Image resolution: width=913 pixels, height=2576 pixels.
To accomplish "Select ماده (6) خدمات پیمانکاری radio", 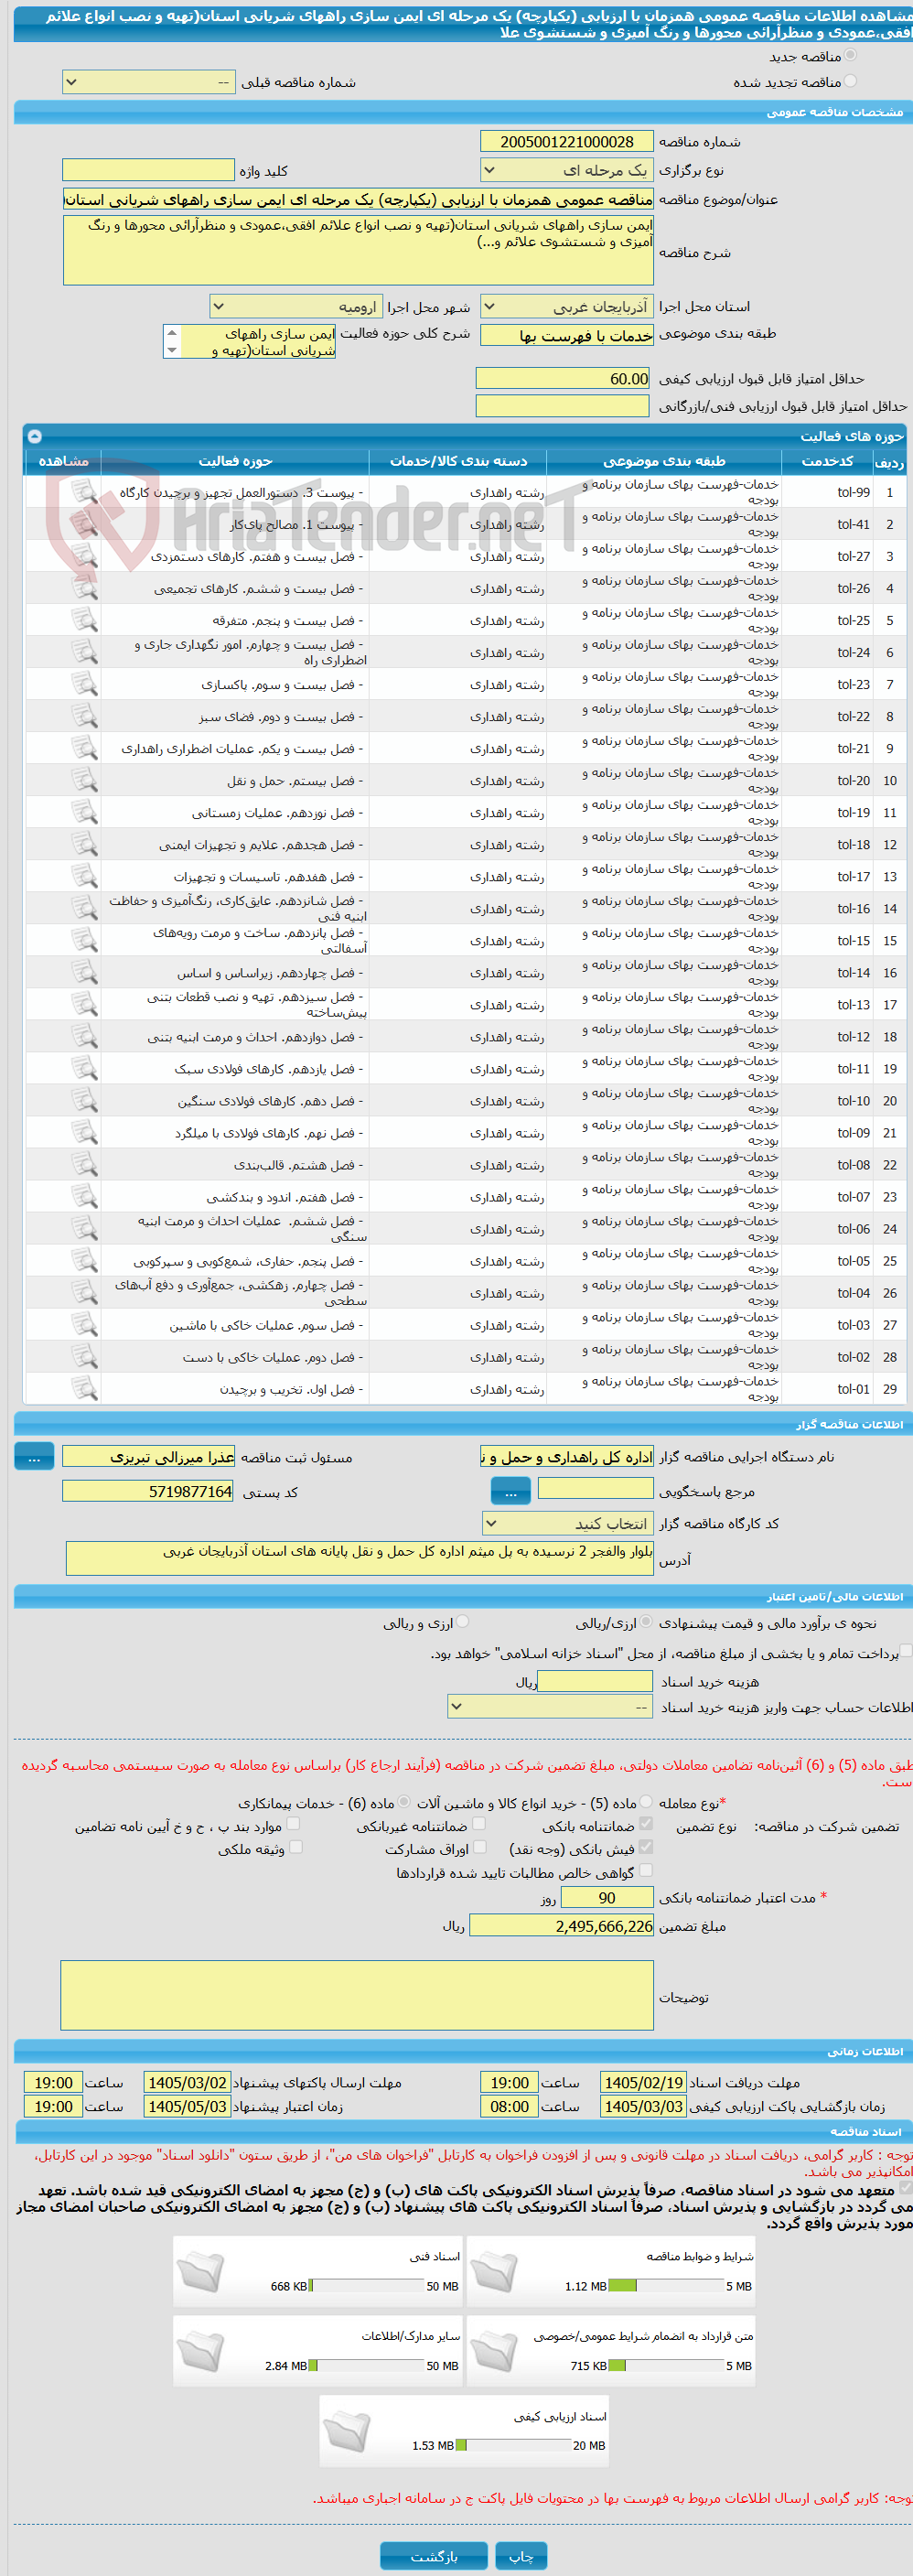I will point(404,1801).
